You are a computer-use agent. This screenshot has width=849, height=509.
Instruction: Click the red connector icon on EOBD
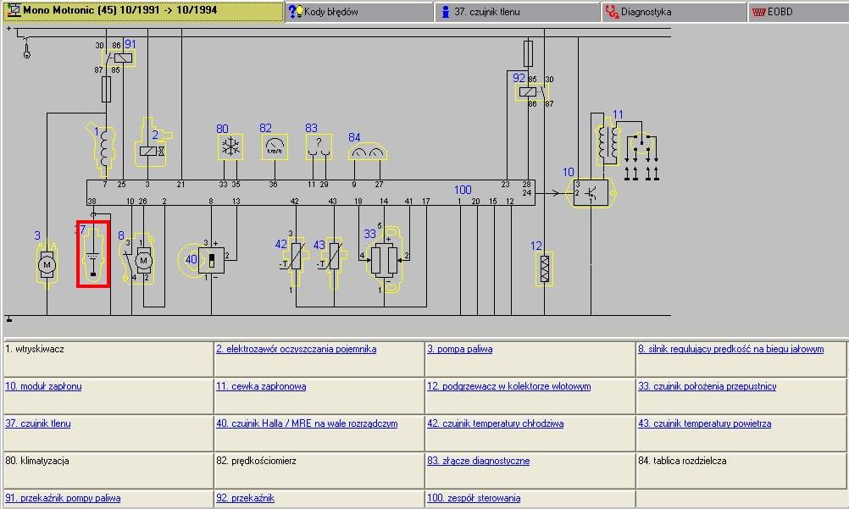pyautogui.click(x=759, y=12)
